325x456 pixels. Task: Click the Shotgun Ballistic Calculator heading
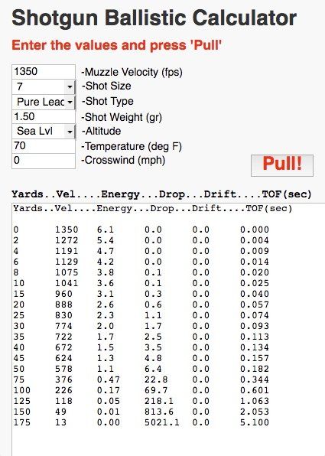[x=154, y=18]
